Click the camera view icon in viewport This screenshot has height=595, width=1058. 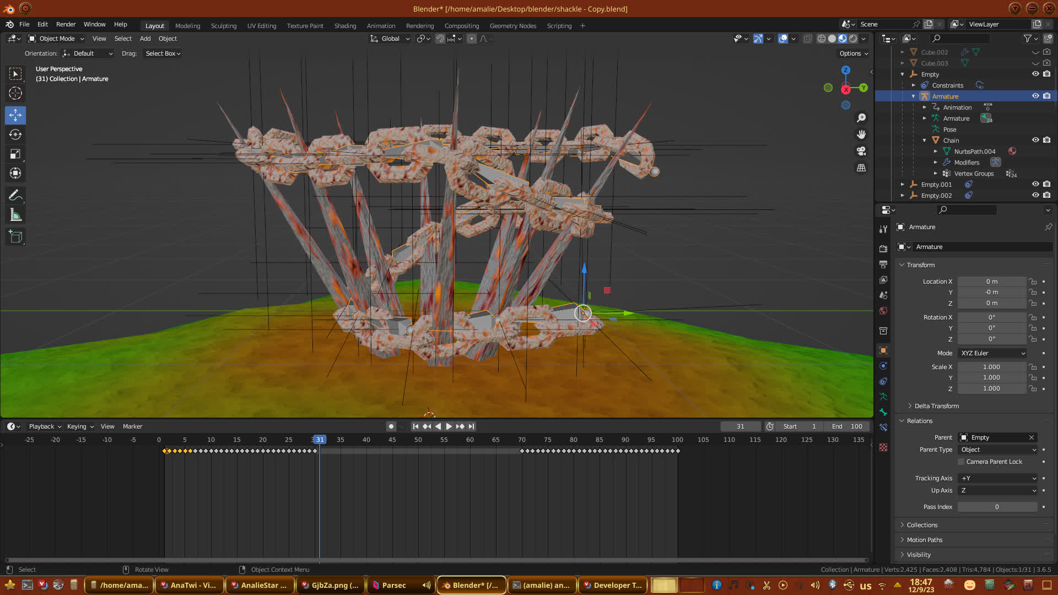[x=861, y=151]
